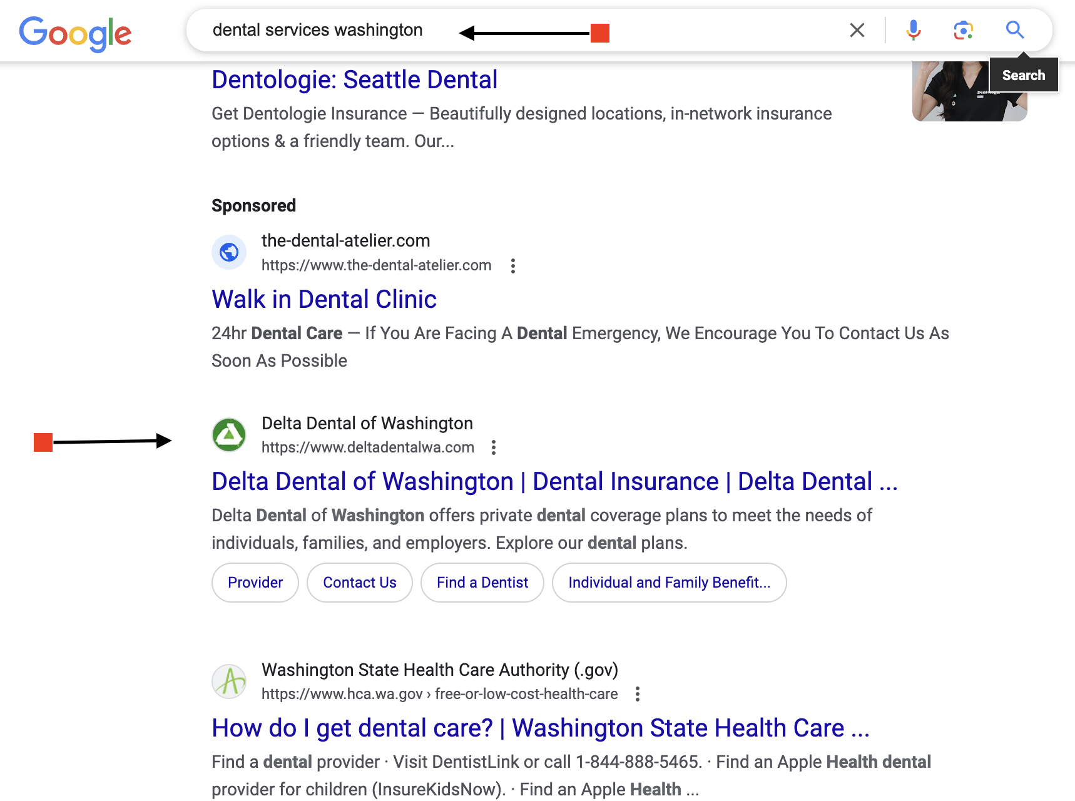The width and height of the screenshot is (1075, 801).
Task: Open How do I get dental care link
Action: coord(541,728)
